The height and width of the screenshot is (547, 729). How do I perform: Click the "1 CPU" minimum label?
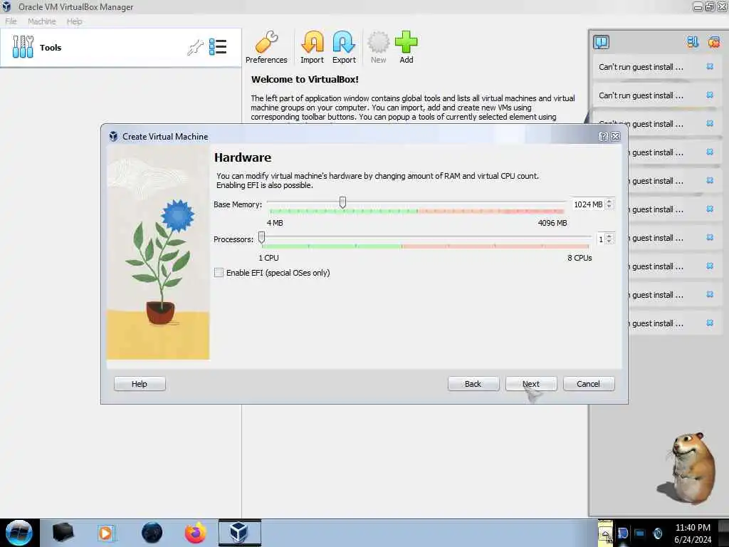coord(268,258)
